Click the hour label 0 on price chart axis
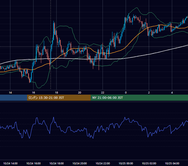 coord(126,93)
